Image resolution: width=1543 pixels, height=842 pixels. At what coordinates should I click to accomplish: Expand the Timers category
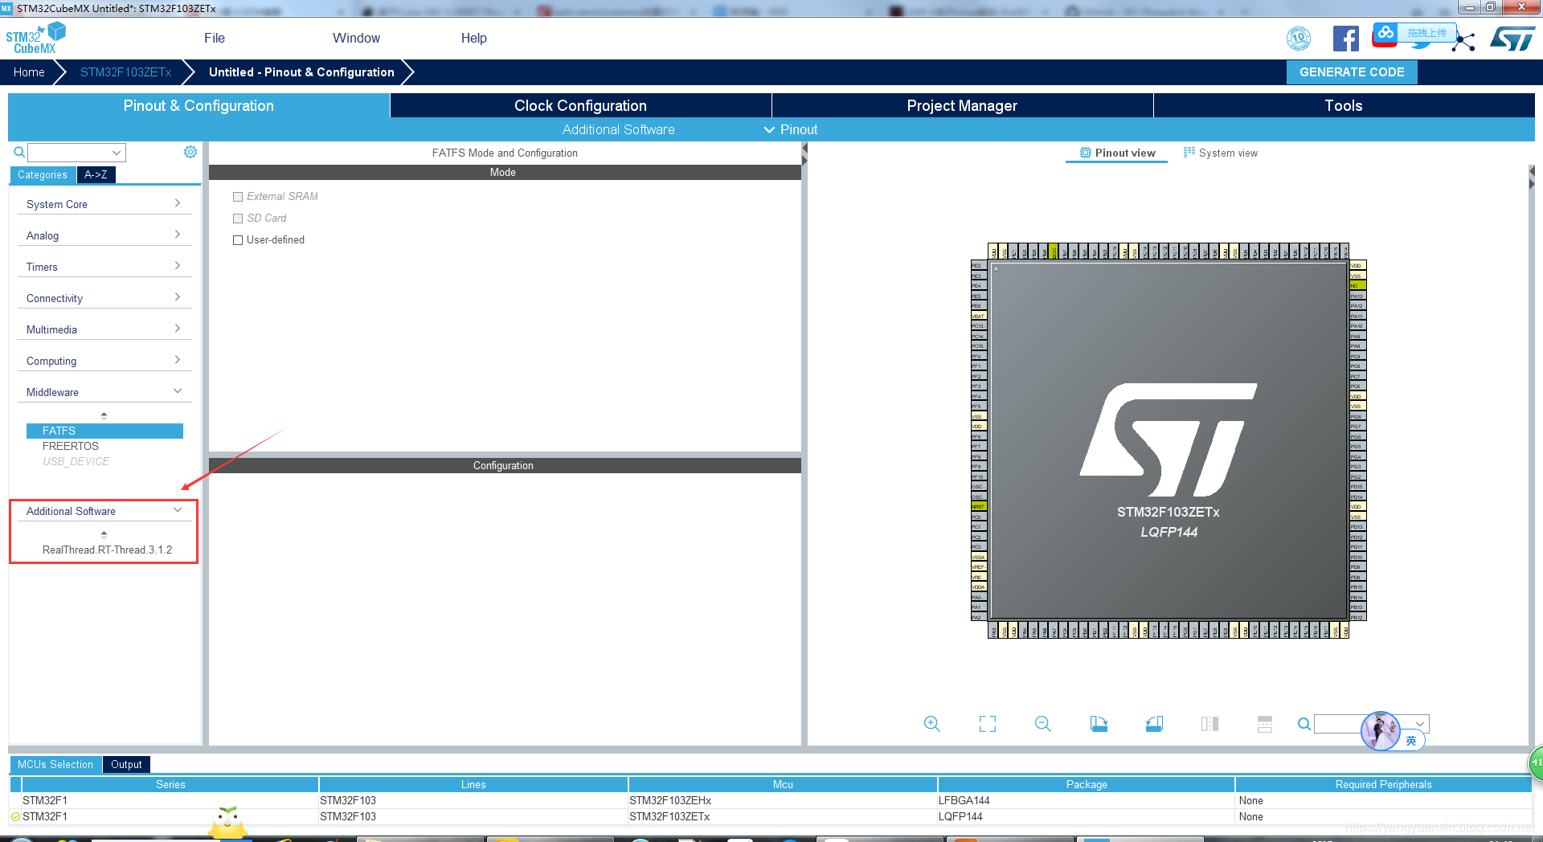click(x=104, y=267)
